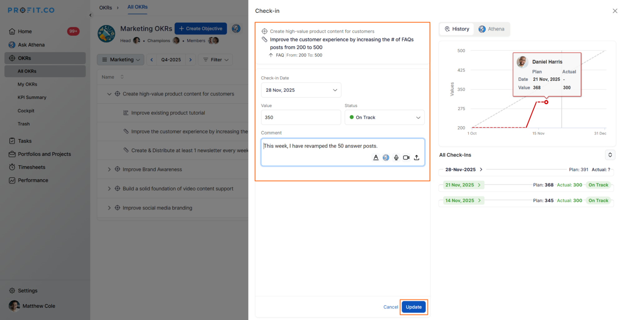Go to next quarter with right arrow
This screenshot has width=624, height=320.
[190, 60]
